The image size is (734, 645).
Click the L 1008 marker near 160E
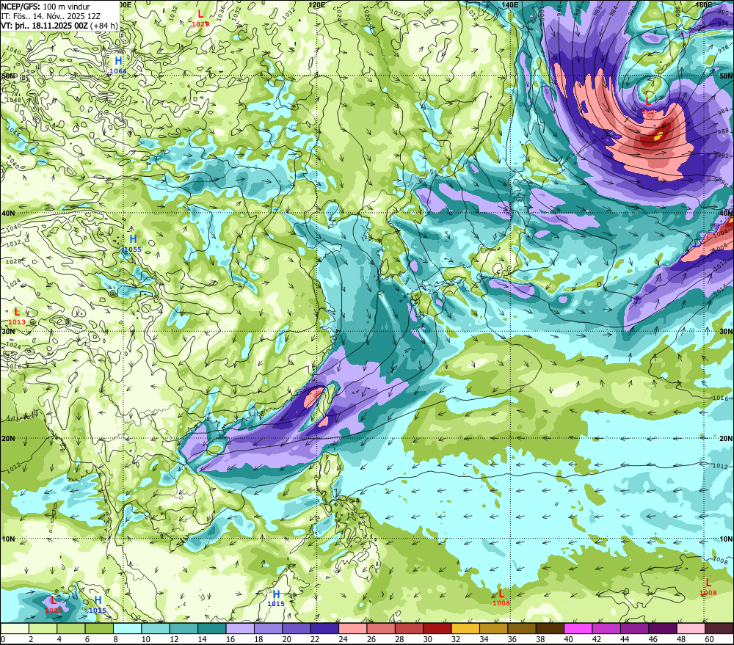pos(708,586)
